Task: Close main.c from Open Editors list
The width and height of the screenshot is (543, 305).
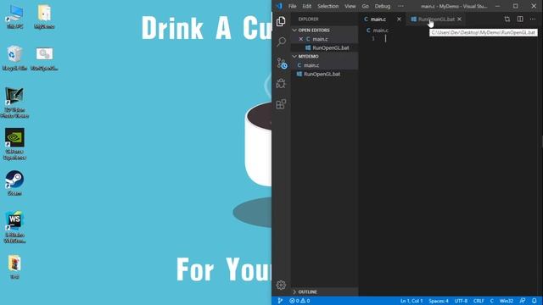Action: pyautogui.click(x=300, y=39)
